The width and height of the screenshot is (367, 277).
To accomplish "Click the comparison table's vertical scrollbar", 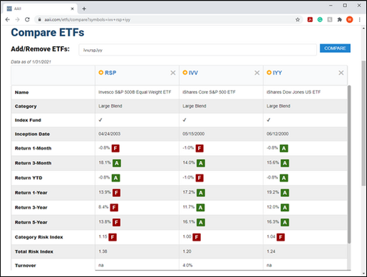I will coord(349,164).
